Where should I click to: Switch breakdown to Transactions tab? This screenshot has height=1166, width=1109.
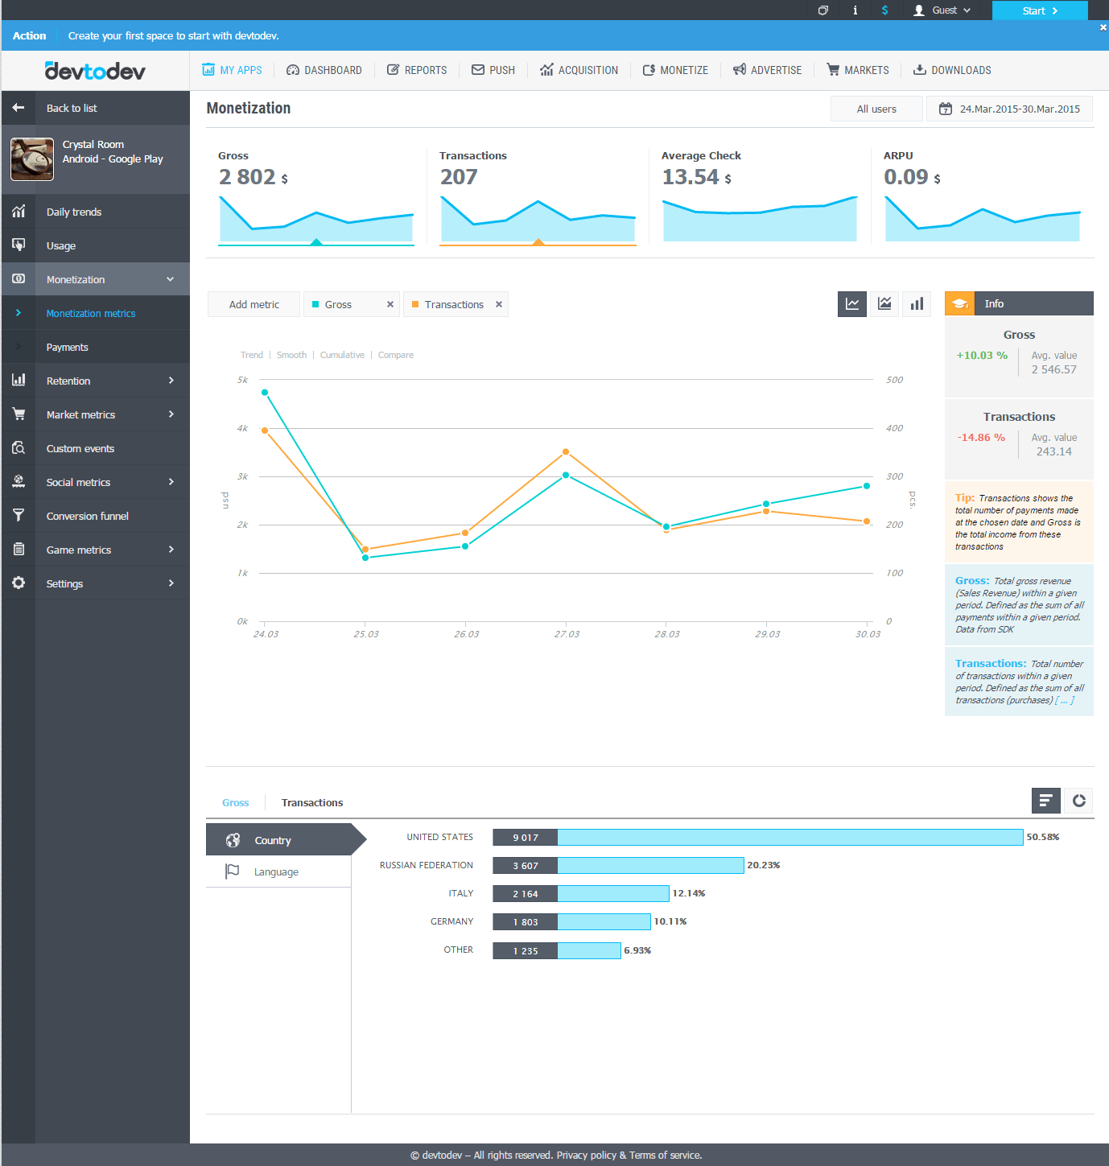coord(312,802)
